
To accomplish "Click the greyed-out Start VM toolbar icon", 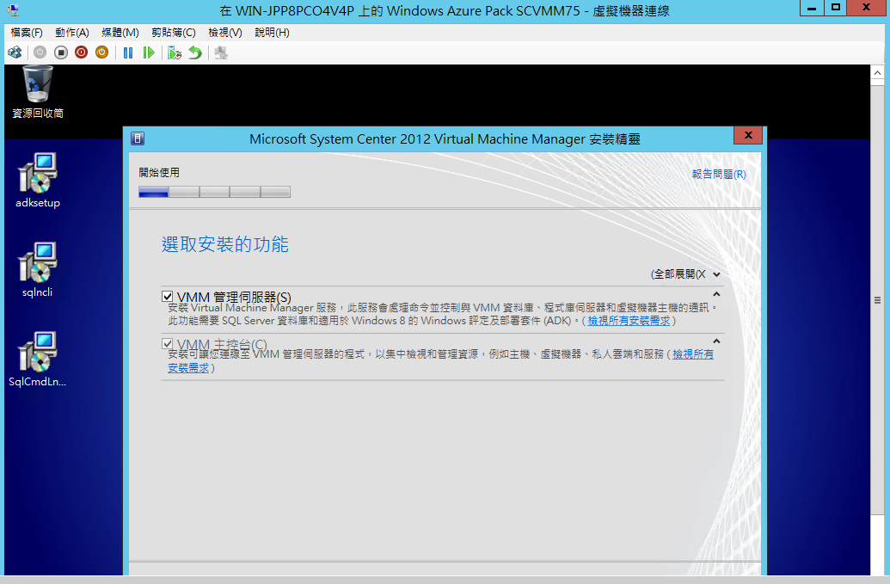I will coord(40,52).
